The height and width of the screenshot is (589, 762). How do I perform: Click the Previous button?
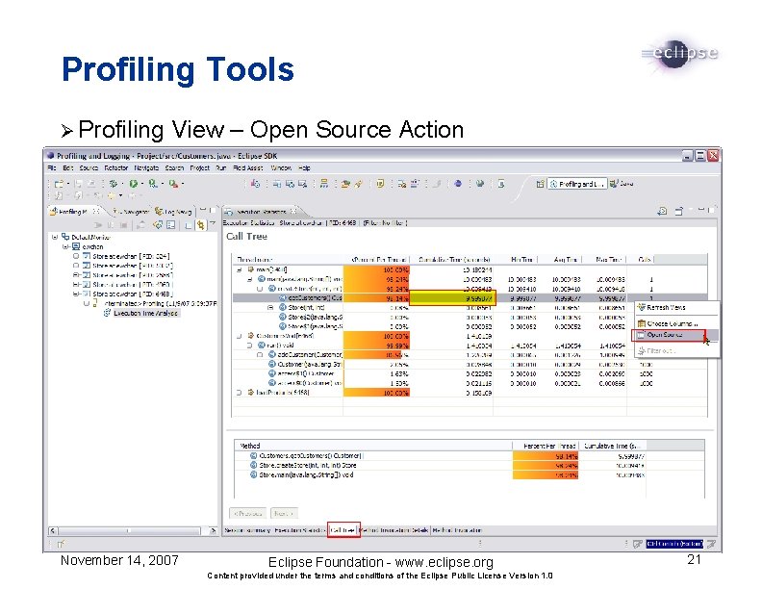248,513
